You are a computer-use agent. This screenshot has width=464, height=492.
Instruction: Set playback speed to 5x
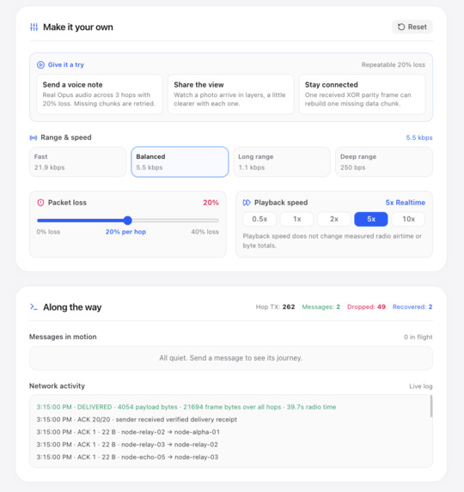point(371,219)
